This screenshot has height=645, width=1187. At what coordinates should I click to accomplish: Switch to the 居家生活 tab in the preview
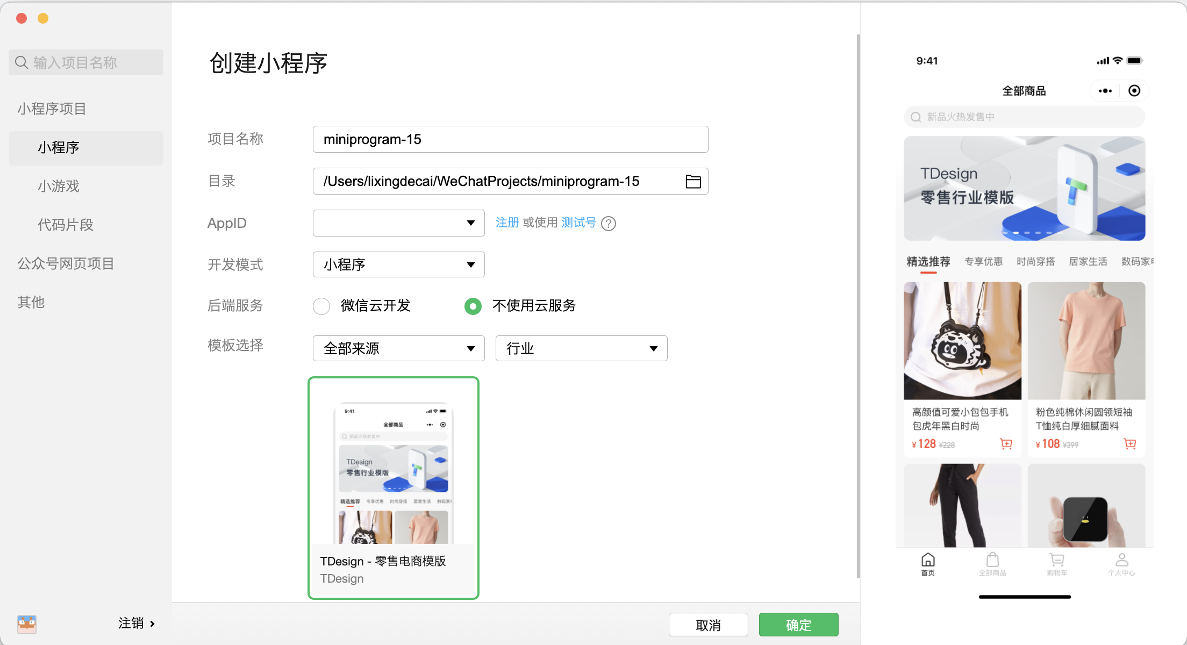pos(1088,262)
